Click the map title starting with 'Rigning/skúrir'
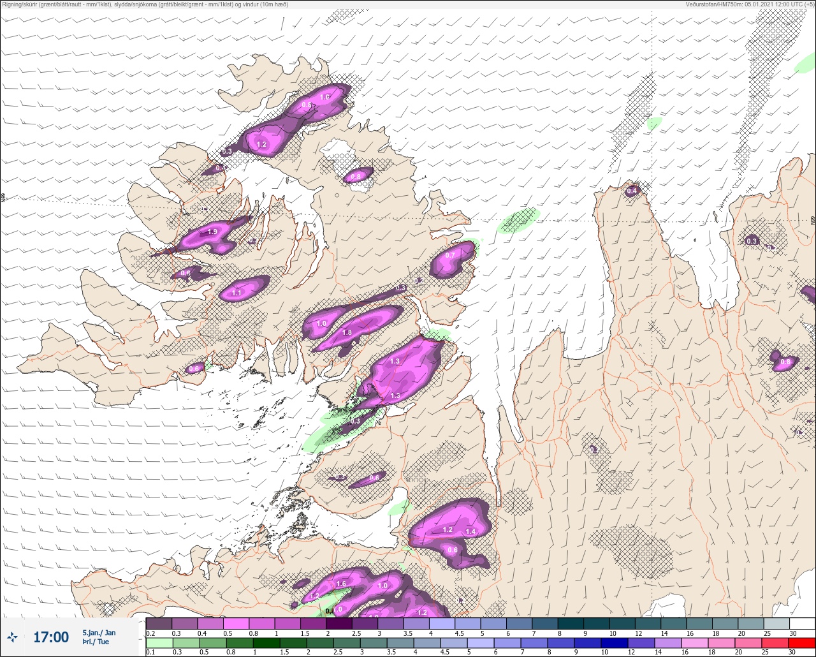 [x=145, y=4]
